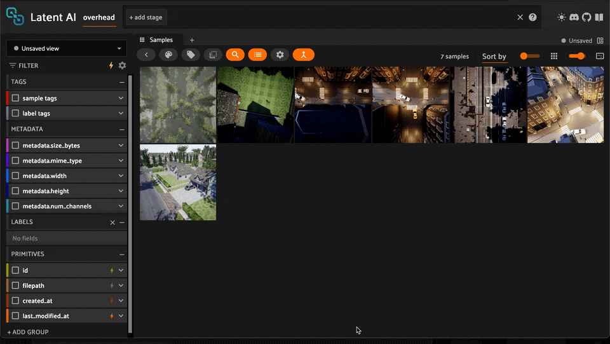Click the back arrow button in toolbar
The image size is (610, 344).
[146, 55]
